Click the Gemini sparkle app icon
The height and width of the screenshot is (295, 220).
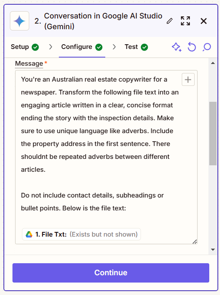pos(20,21)
